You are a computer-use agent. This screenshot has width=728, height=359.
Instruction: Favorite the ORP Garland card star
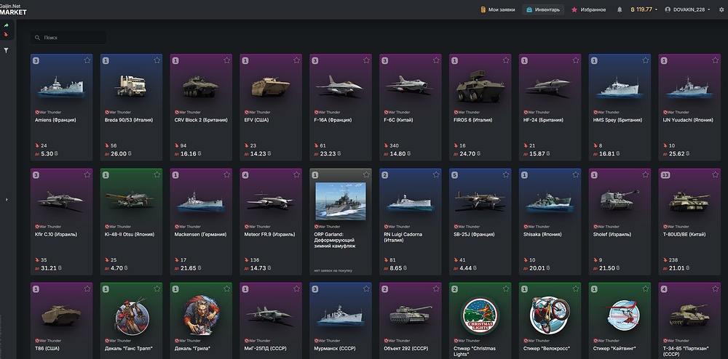point(366,174)
